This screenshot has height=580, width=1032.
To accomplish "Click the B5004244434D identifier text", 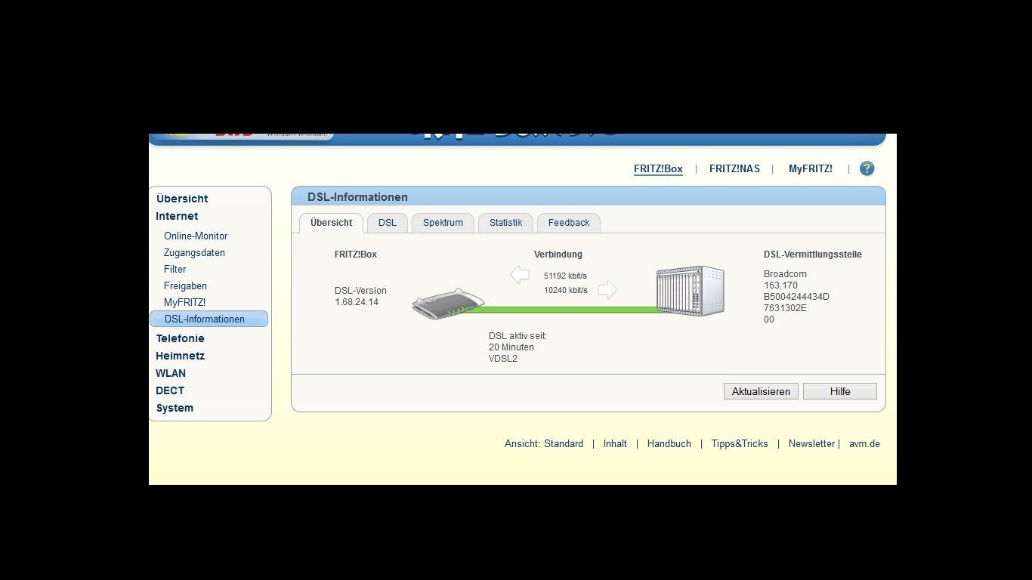I will click(796, 297).
